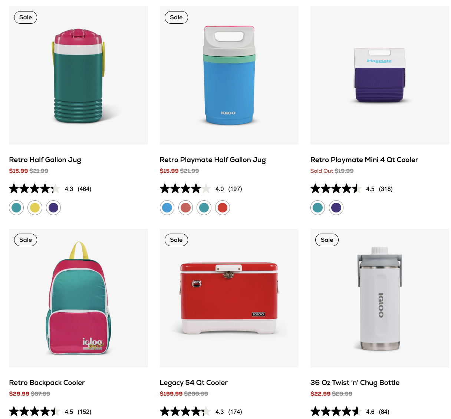Click the Sale badge on Legacy 54 Qt Cooler
Viewport: 451px width, 419px height.
pos(176,240)
